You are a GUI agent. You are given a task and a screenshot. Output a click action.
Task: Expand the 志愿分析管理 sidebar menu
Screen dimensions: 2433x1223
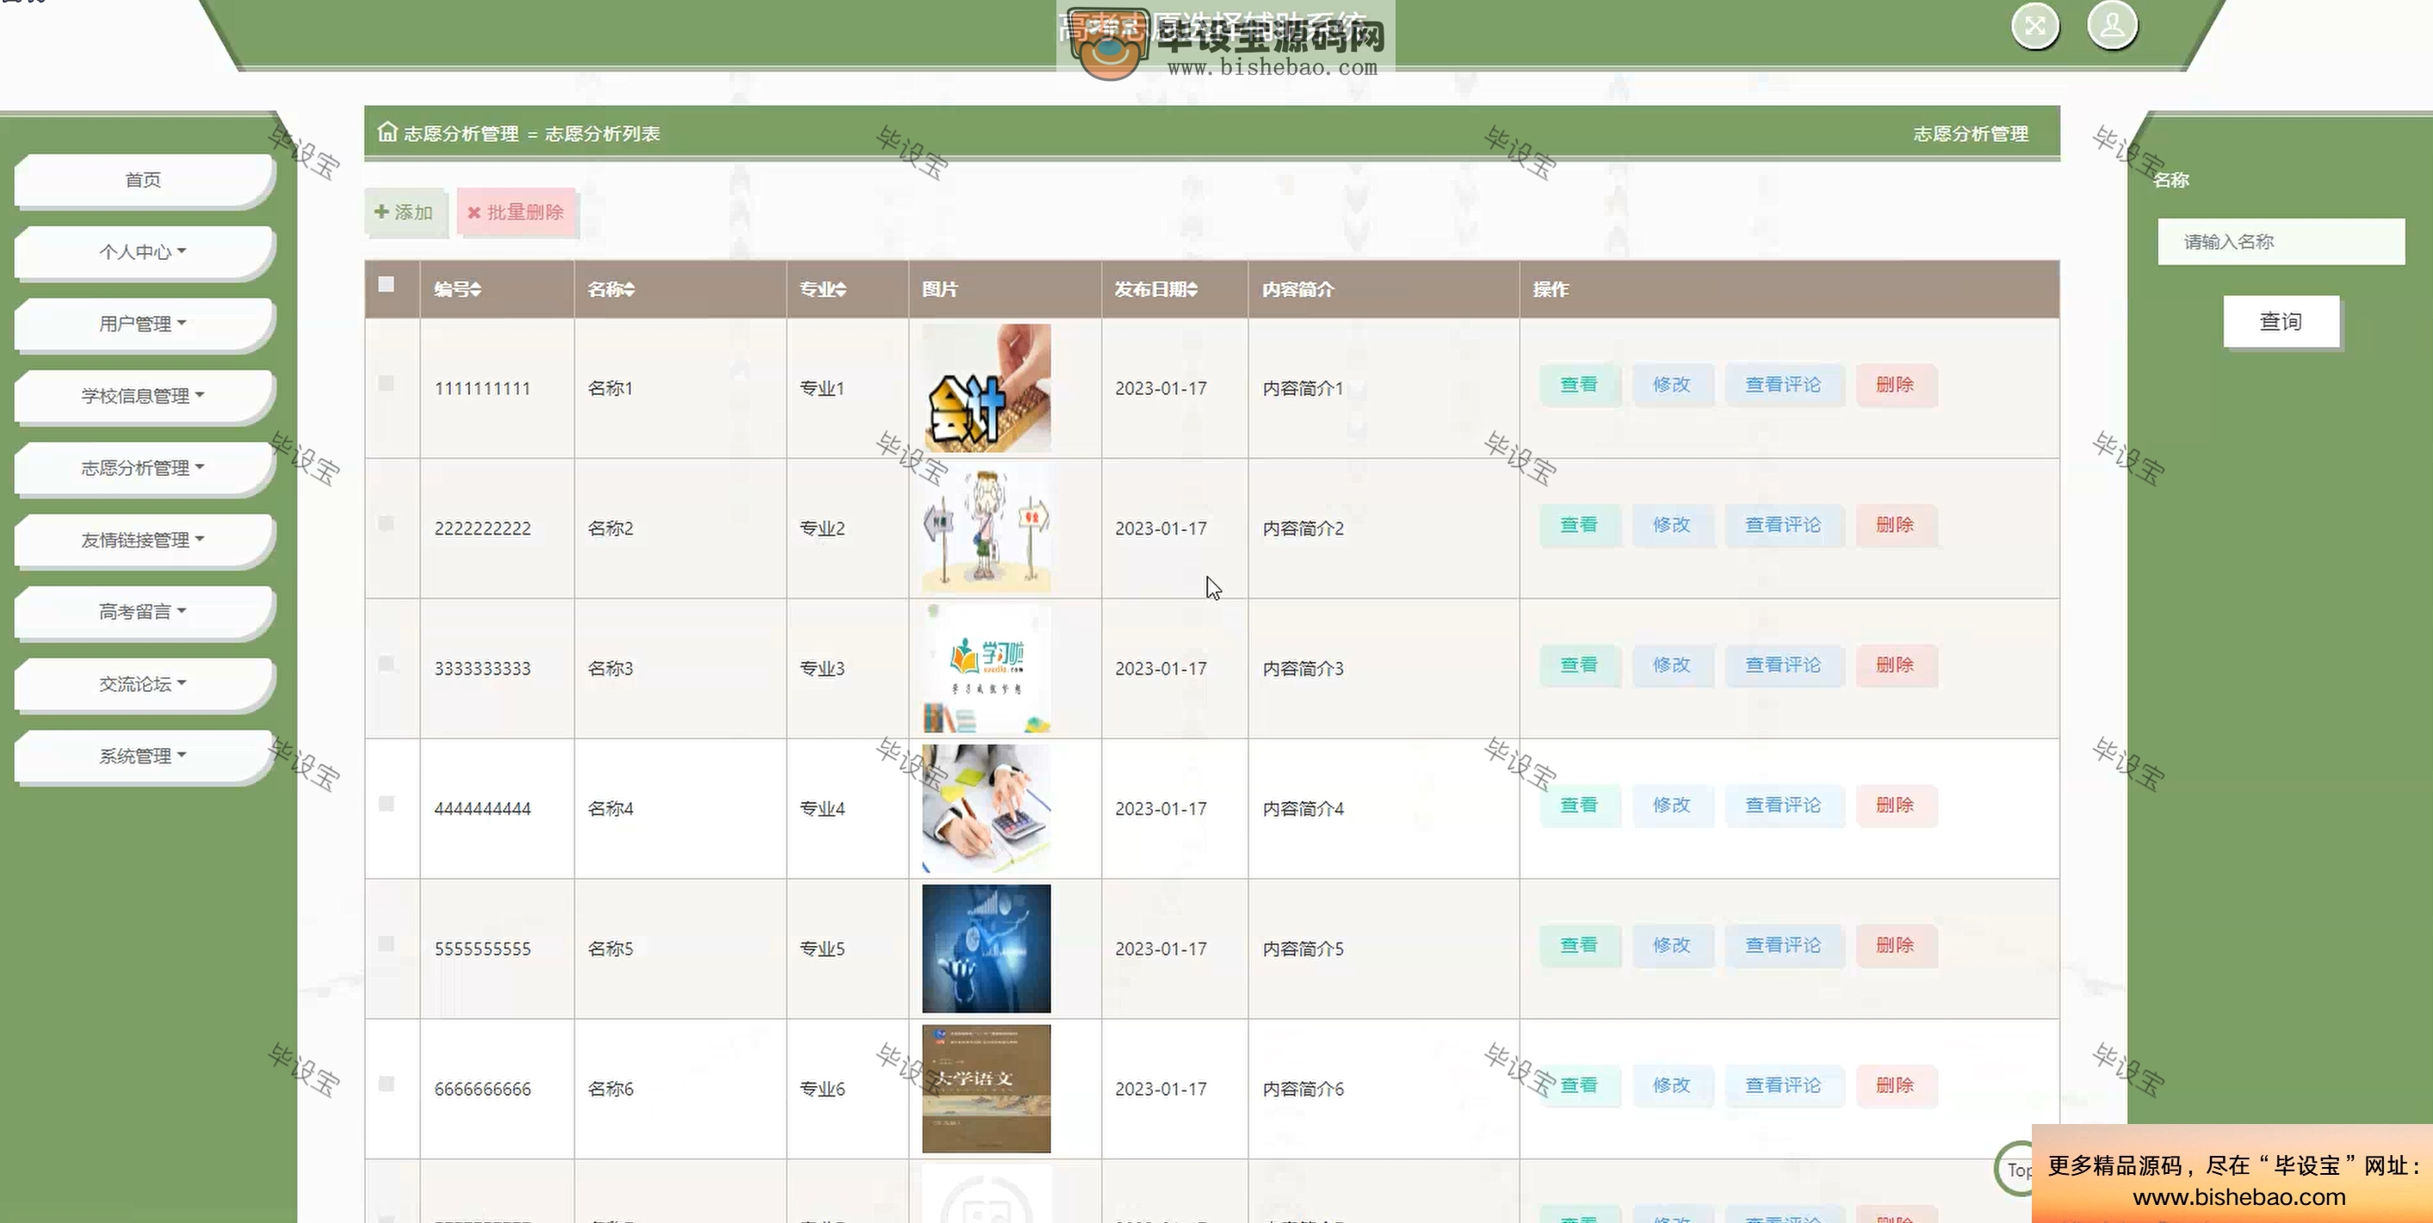[143, 467]
